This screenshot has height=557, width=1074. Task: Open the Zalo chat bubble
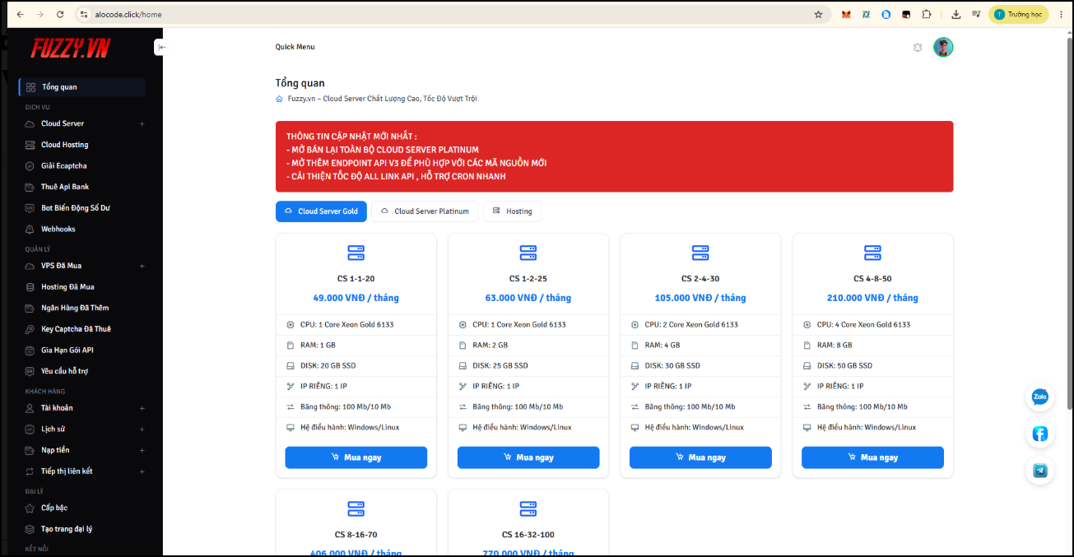(1040, 397)
